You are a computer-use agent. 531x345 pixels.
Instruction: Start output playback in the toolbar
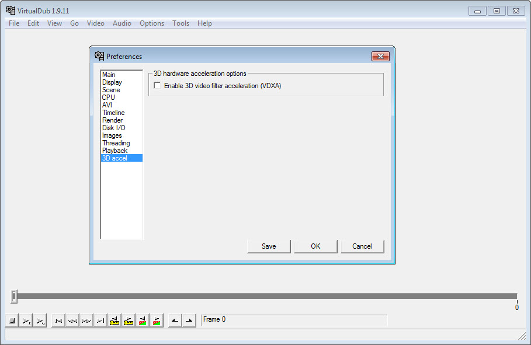pos(40,320)
